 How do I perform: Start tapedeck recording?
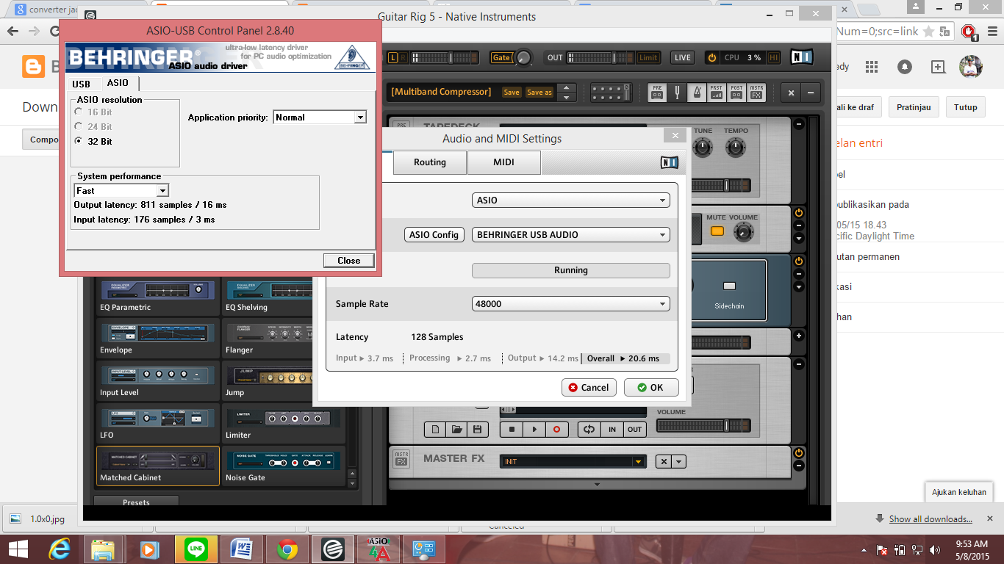click(x=556, y=430)
